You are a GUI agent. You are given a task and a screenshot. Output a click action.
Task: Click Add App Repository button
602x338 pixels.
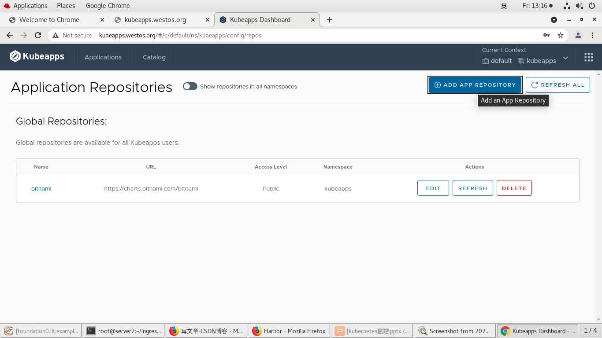pyautogui.click(x=475, y=85)
